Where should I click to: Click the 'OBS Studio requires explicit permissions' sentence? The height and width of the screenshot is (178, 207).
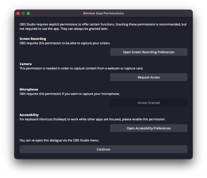click(x=67, y=24)
